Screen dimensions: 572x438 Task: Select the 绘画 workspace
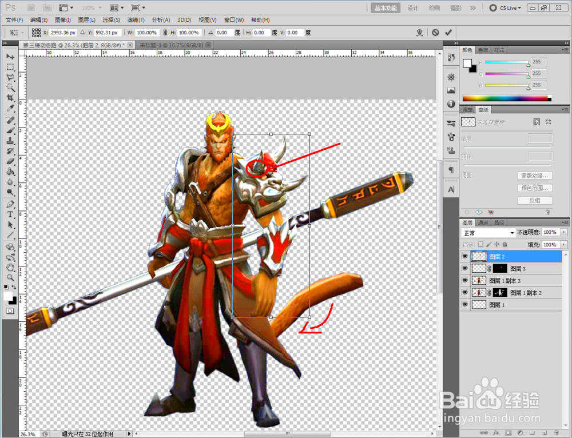(x=434, y=7)
